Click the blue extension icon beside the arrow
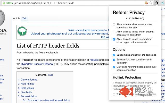Image resolution: width=165 pixels, height=103 pixels. [x=162, y=3]
